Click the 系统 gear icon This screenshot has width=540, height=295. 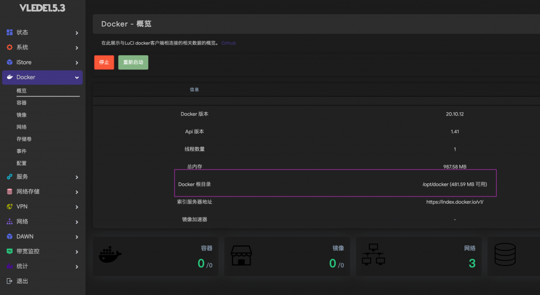point(9,47)
